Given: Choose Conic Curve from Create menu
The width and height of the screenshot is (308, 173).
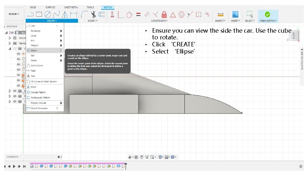Looking at the screenshot, I should pos(45,65).
